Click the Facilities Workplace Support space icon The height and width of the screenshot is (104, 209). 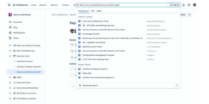[79, 69]
